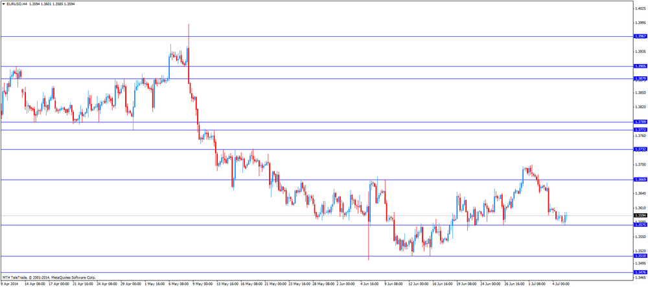Click the 16 Jun 16:00 time label

coord(443,284)
